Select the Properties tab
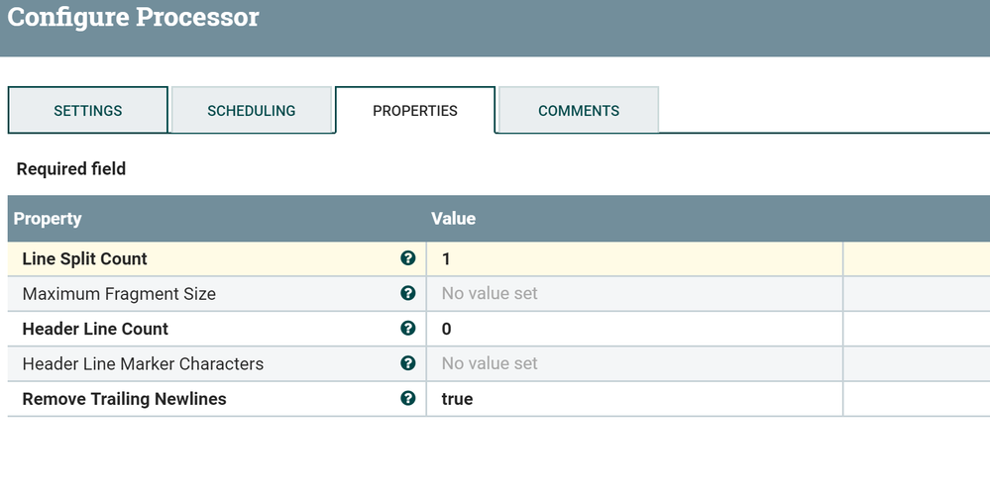The height and width of the screenshot is (495, 990). pos(415,111)
